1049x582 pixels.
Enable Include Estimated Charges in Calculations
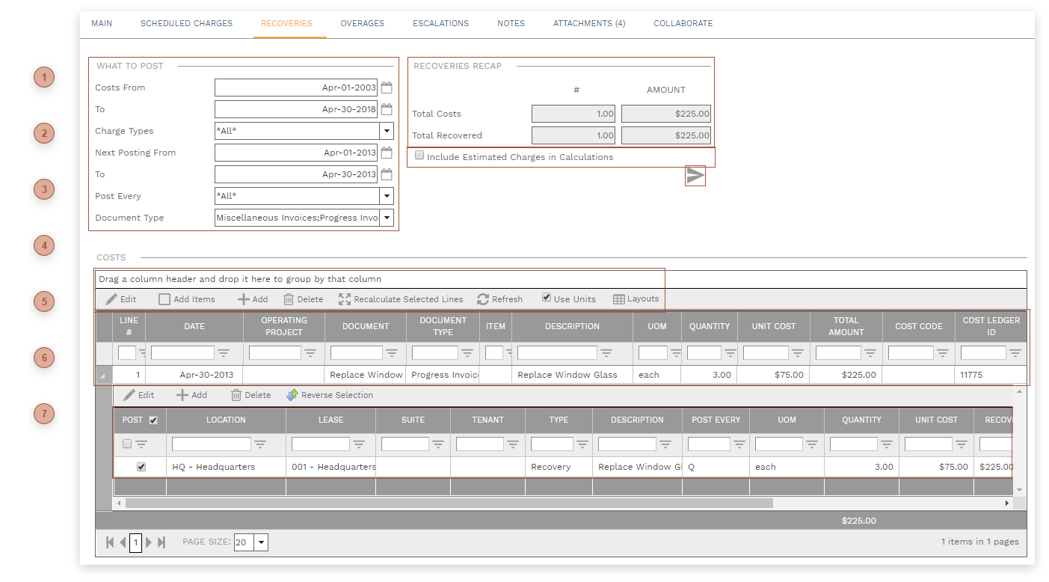point(419,156)
